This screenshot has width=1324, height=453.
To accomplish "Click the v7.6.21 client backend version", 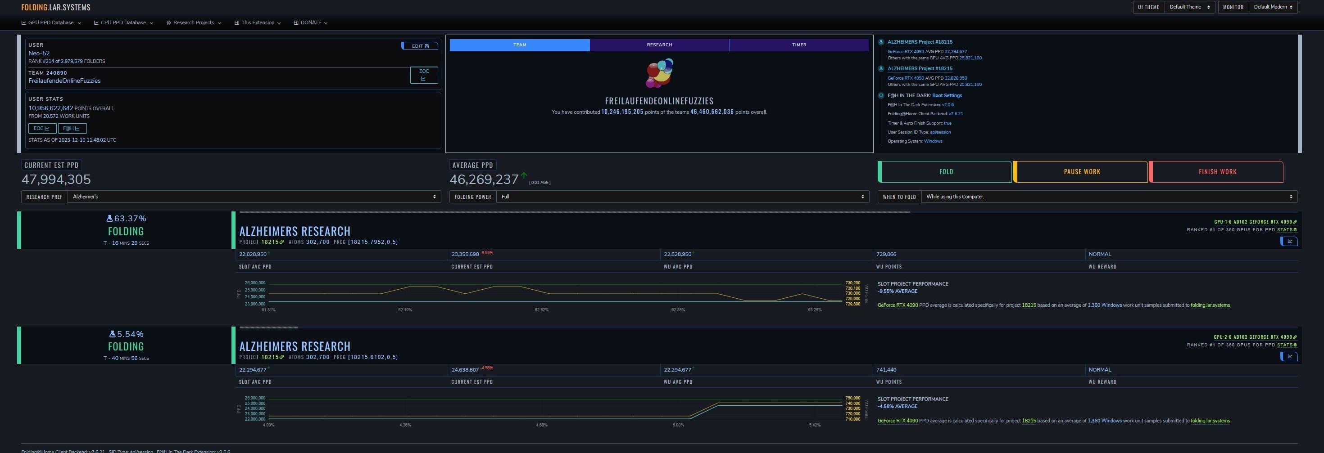I will coord(956,114).
